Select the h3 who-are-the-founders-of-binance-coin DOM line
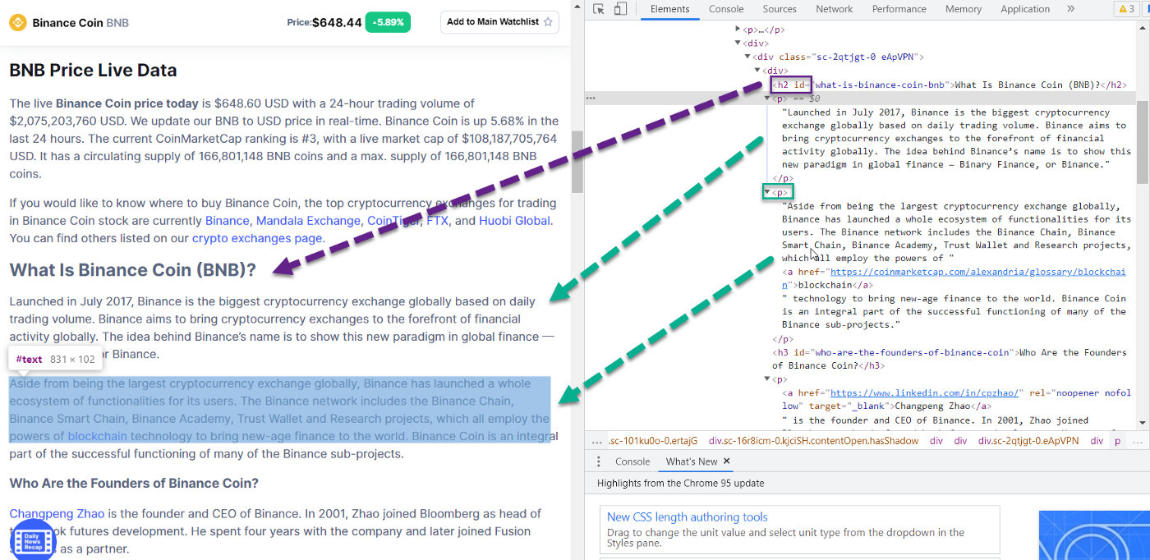Viewport: 1150px width, 560px height. click(x=950, y=359)
